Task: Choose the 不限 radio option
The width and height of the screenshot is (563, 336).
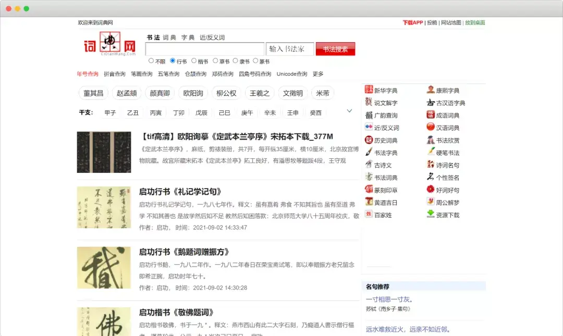Action: (x=151, y=61)
